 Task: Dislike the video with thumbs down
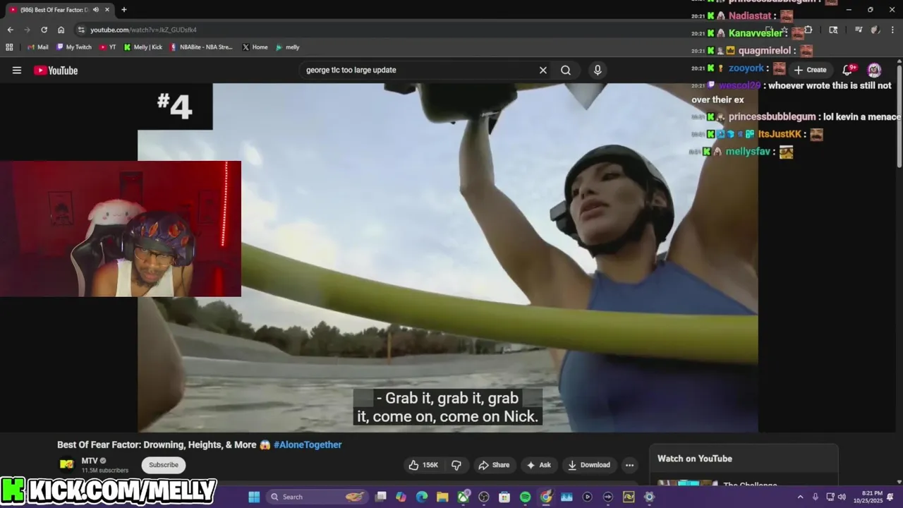[x=456, y=465]
